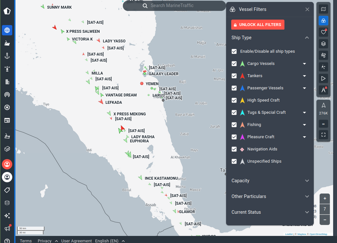Enter fullscreen map mode

coord(323,135)
